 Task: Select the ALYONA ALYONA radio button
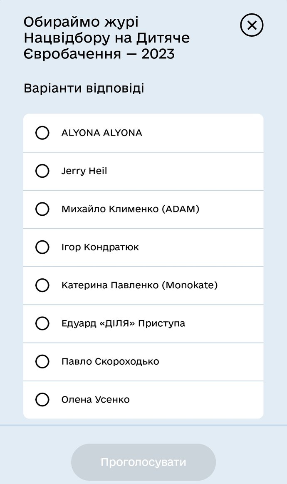42,133
